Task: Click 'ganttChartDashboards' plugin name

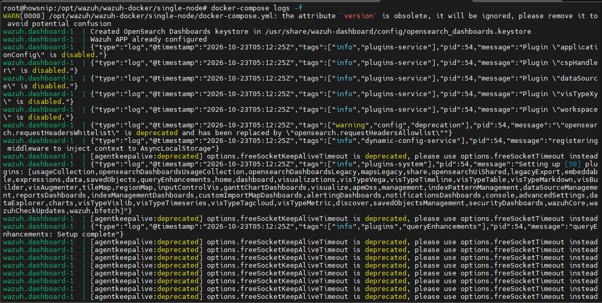Action: 265,188
